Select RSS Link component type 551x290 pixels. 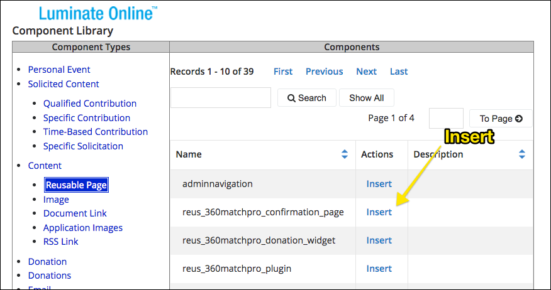tap(60, 242)
